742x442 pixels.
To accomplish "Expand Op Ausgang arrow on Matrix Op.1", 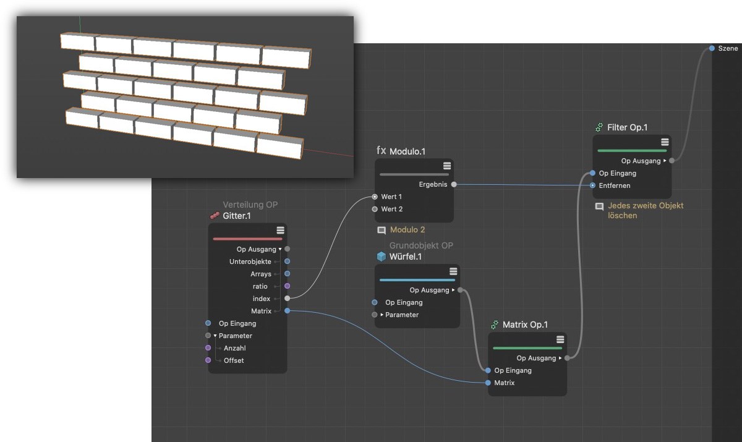I will pyautogui.click(x=560, y=358).
